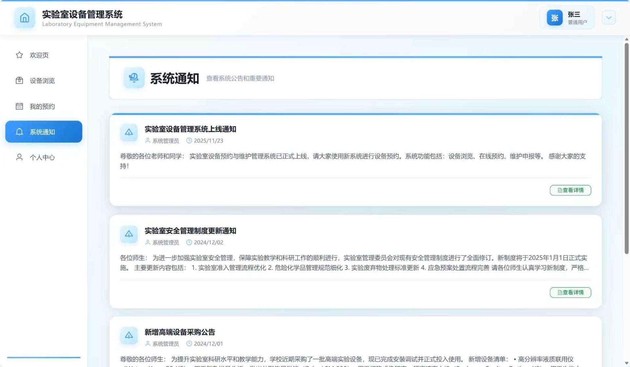Screen dimensions: 630x367
Task: Click the alert icon on 实验室安全管理制度更新通知
Action: point(129,234)
